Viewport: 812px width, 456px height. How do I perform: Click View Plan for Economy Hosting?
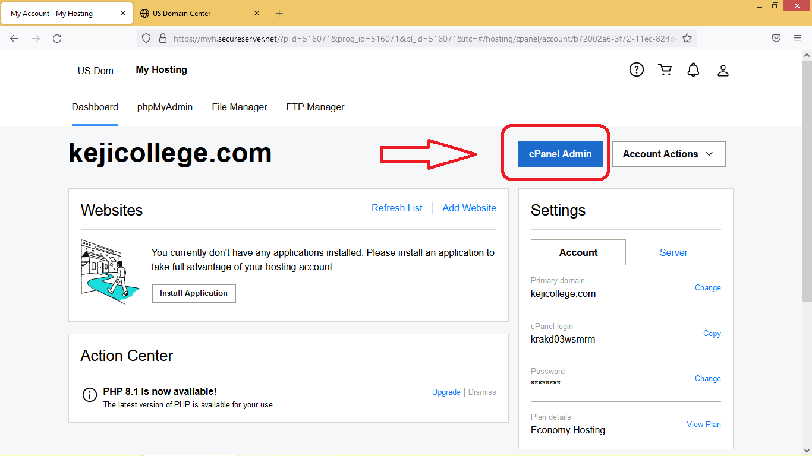click(x=704, y=424)
